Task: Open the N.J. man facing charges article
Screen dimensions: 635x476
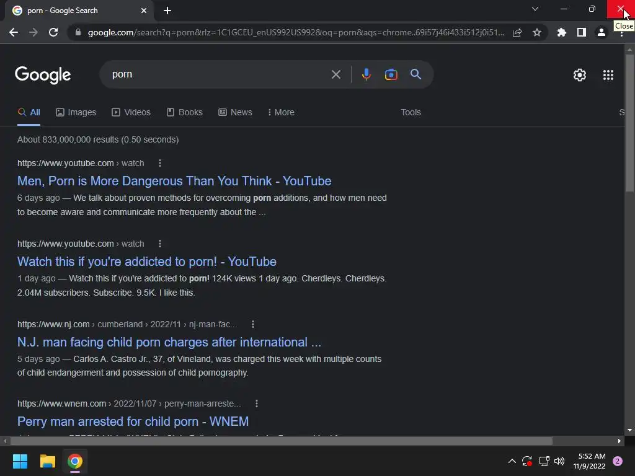Action: 169,342
